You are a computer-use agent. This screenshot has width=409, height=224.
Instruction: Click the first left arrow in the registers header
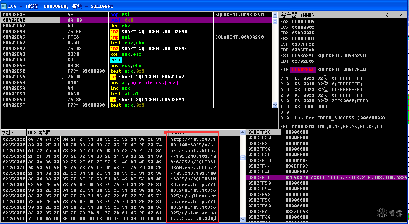click(387, 15)
